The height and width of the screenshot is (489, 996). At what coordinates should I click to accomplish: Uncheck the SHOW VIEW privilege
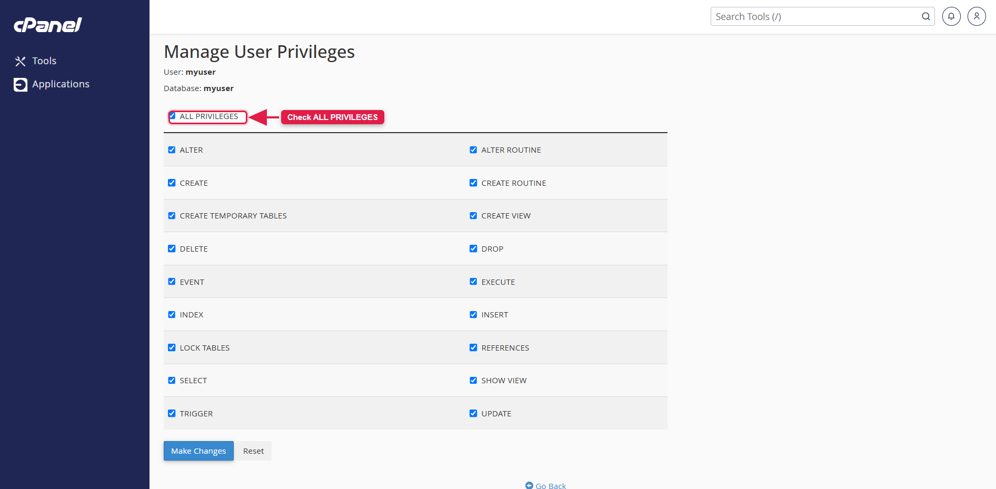click(x=473, y=381)
